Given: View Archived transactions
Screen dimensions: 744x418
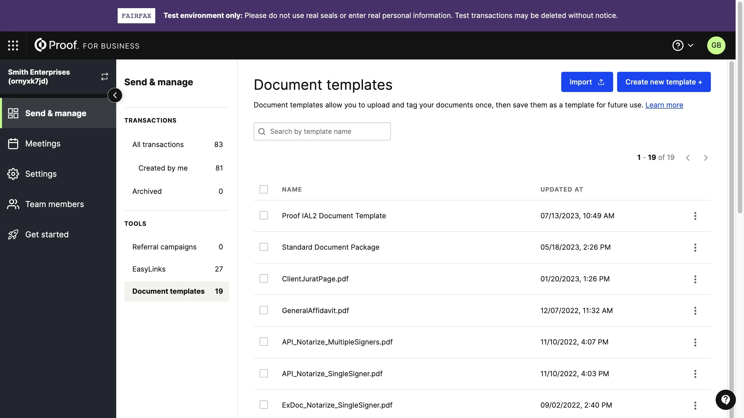Looking at the screenshot, I should click(177, 191).
